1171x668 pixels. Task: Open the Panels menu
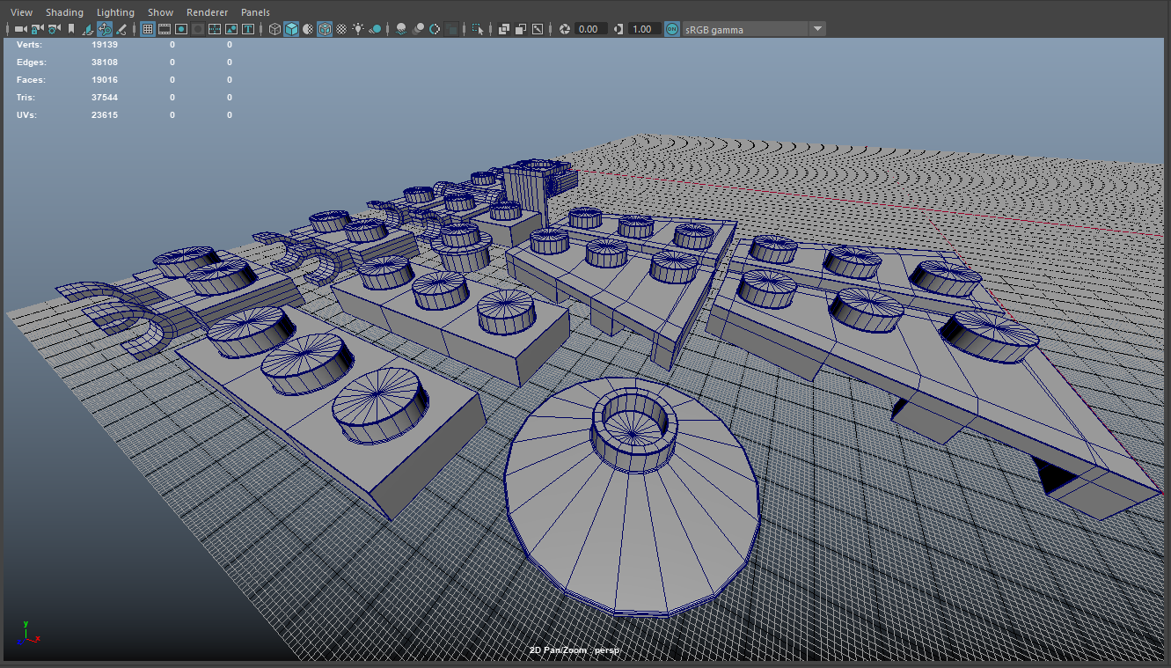(x=255, y=12)
